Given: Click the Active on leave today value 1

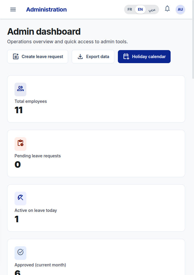Looking at the screenshot, I should (x=17, y=219).
